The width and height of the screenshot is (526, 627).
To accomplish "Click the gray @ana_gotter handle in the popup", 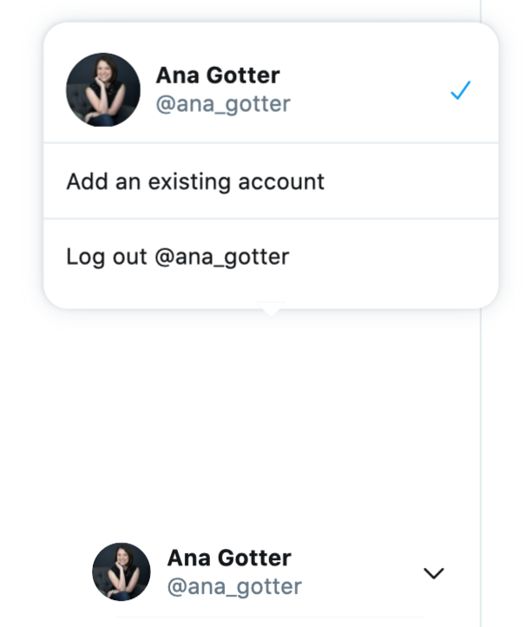I will pos(223,104).
